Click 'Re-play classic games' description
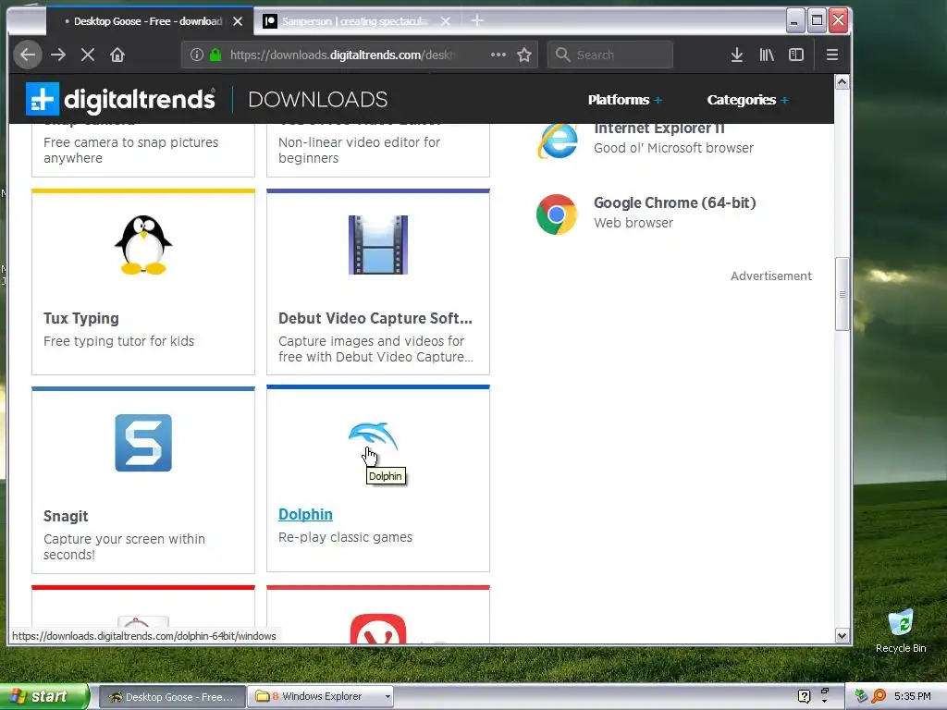Screen dimensions: 947x710 coord(346,537)
